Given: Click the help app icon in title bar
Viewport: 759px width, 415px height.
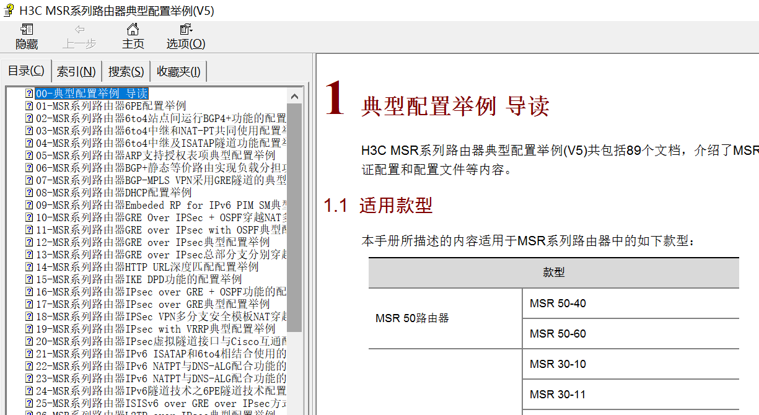Looking at the screenshot, I should pyautogui.click(x=9, y=11).
